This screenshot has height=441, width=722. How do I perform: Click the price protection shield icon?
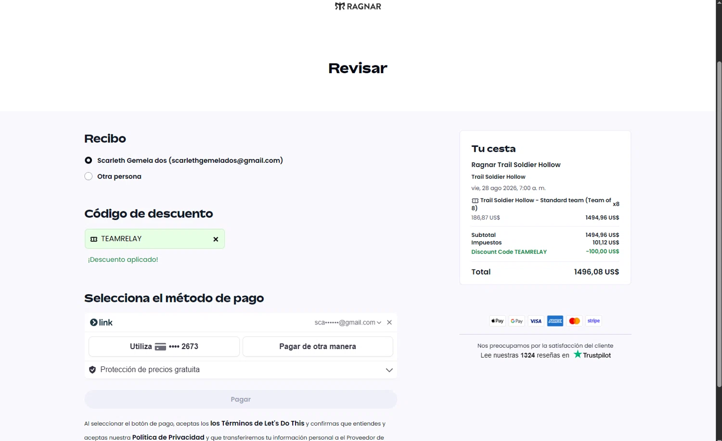pos(92,370)
